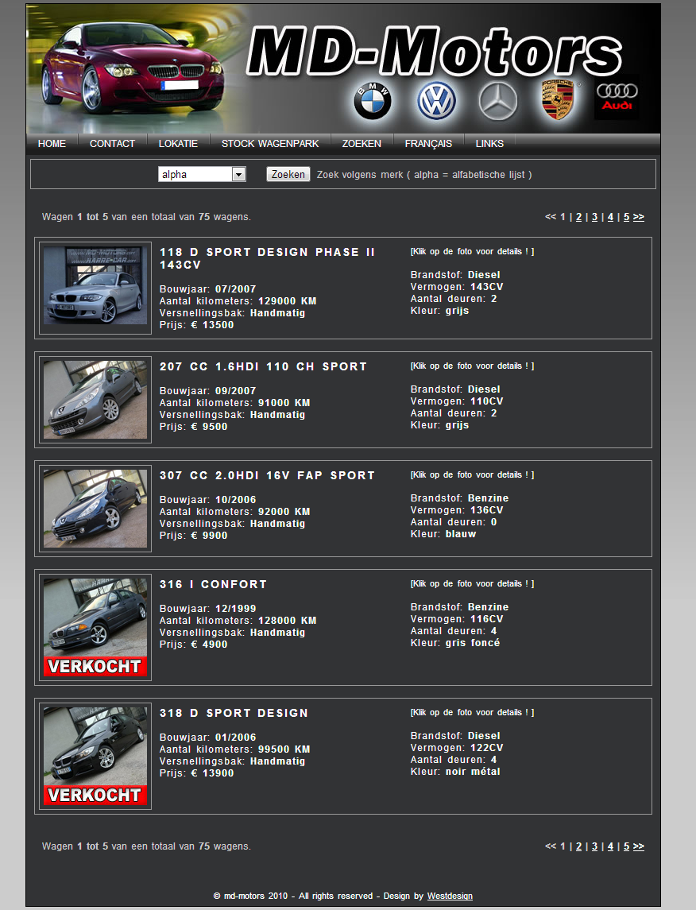Click the 92000 KM mileage text
This screenshot has height=910, width=696.
(284, 512)
